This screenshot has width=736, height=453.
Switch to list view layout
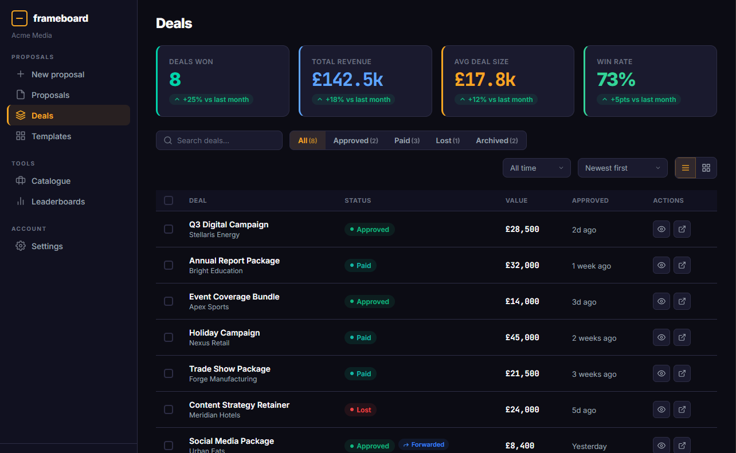point(686,168)
